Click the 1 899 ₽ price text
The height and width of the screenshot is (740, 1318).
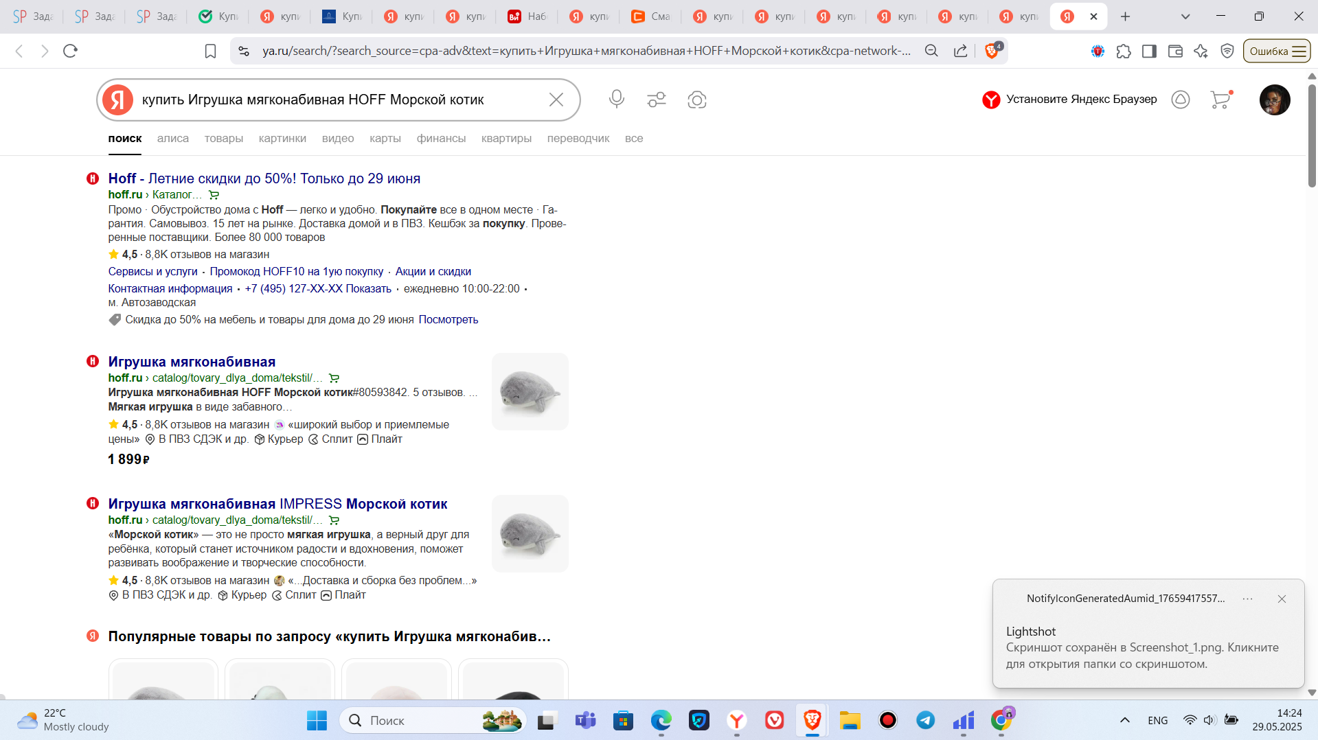point(128,459)
